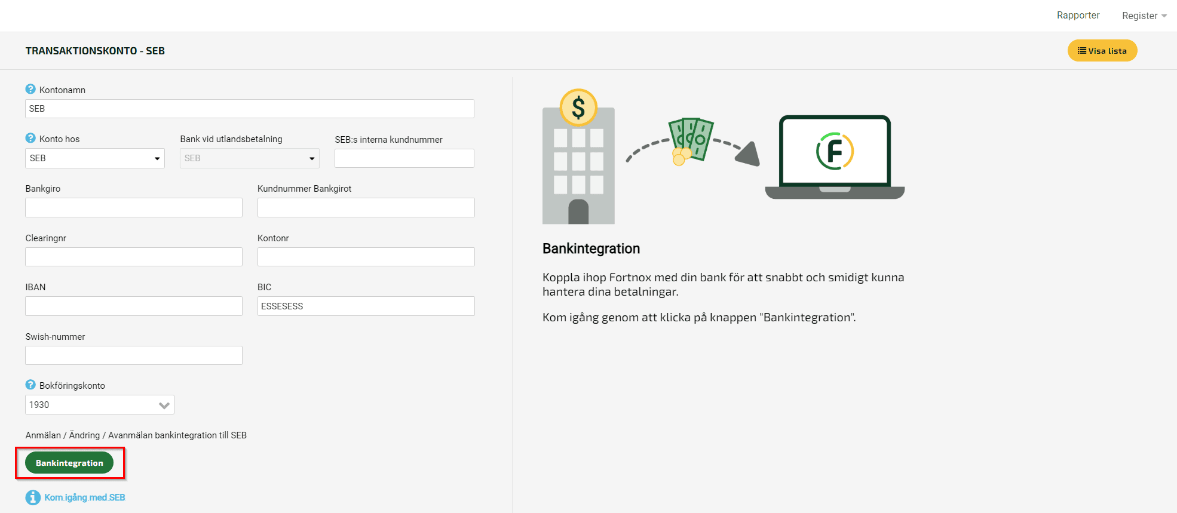
Task: Click the help icon next to Bokföringskonto
Action: pos(30,385)
